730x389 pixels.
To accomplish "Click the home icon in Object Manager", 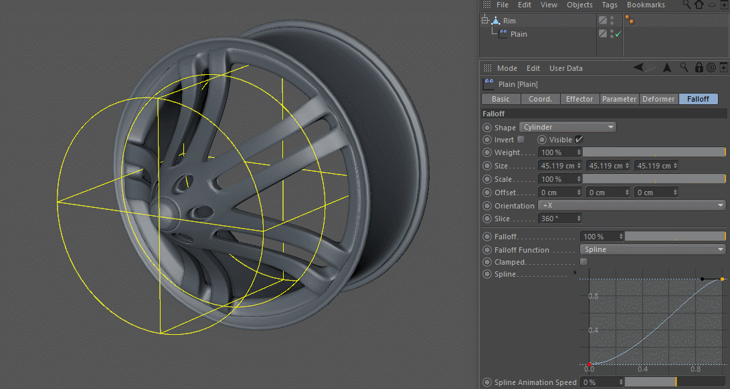I will pos(699,5).
